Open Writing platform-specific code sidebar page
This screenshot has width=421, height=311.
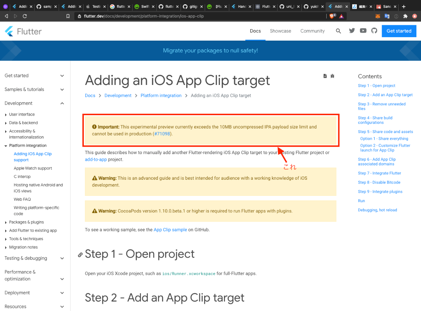pos(36,211)
